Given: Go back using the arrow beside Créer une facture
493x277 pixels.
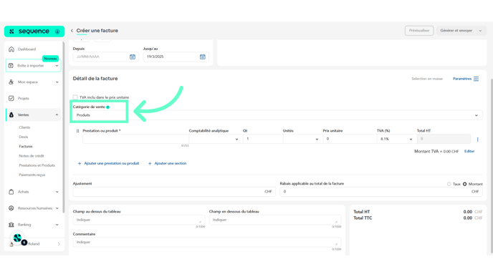Looking at the screenshot, I should click(72, 31).
